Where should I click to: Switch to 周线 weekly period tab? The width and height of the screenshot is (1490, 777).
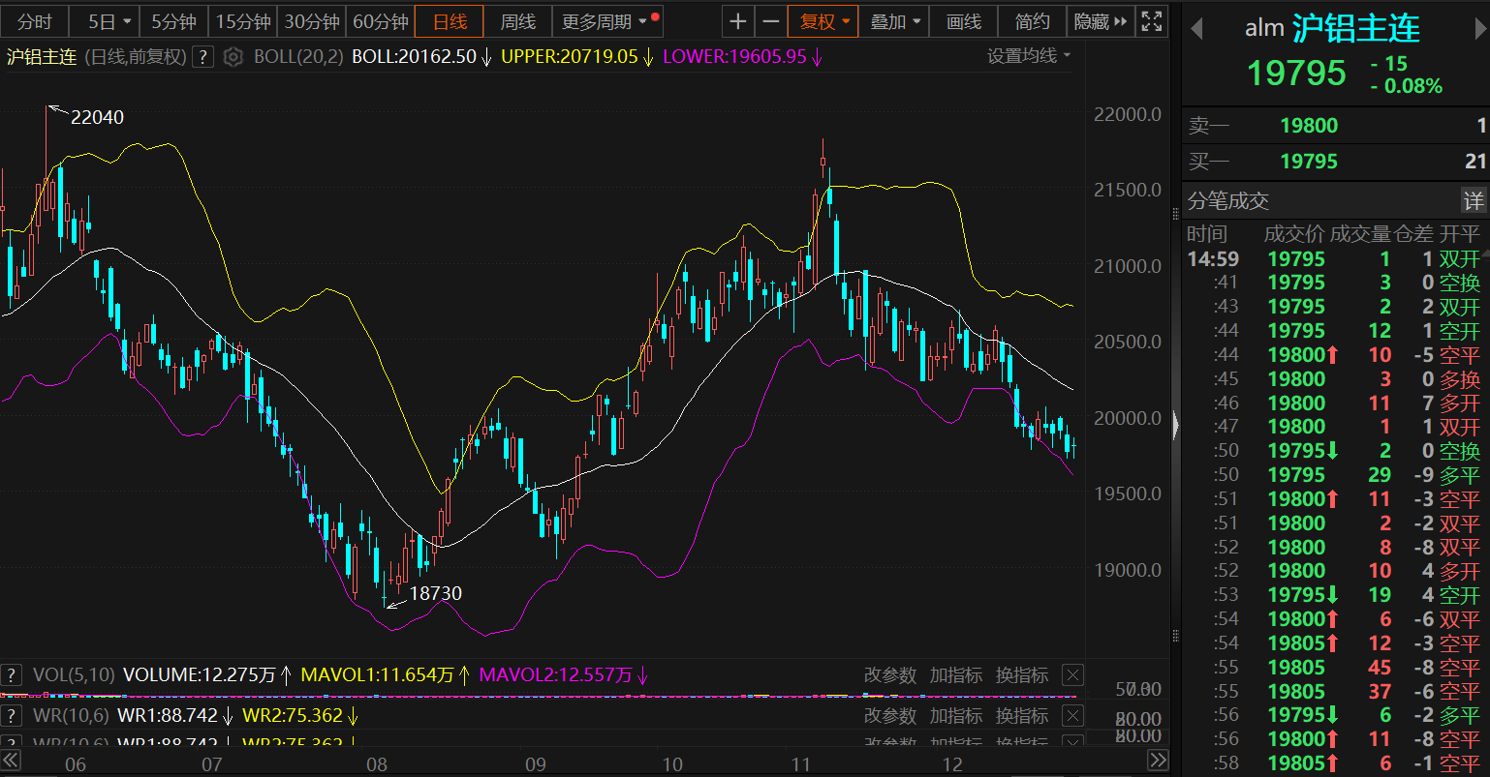[x=517, y=21]
